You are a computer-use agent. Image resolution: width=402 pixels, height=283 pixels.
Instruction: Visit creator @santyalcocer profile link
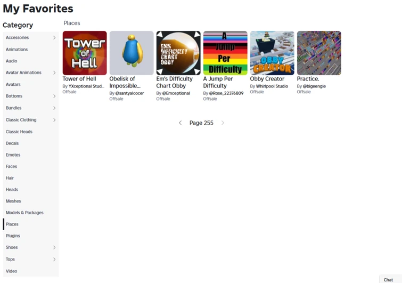coord(129,93)
